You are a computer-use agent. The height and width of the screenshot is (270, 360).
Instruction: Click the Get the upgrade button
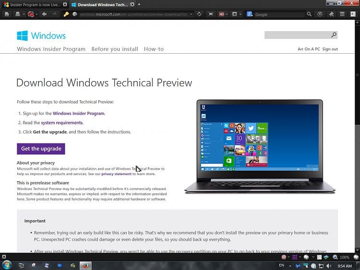(x=41, y=149)
